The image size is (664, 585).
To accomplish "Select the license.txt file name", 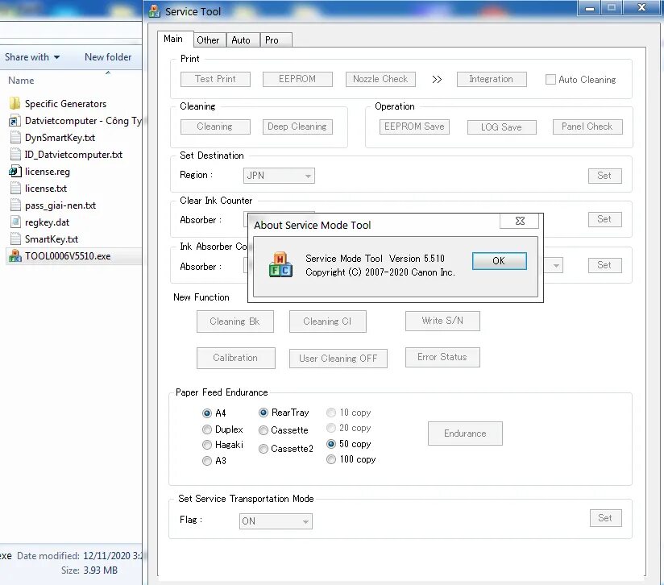I will pyautogui.click(x=46, y=189).
